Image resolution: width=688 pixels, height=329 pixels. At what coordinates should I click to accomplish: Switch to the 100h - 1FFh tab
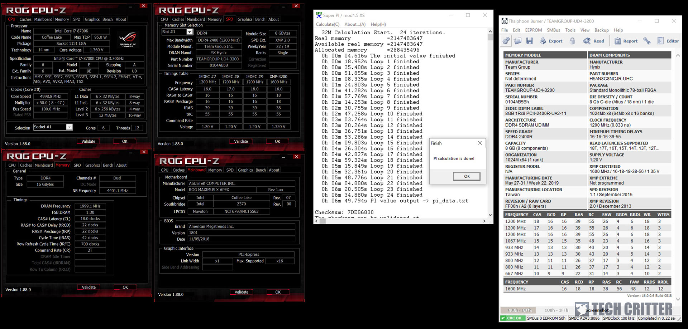[556, 310]
